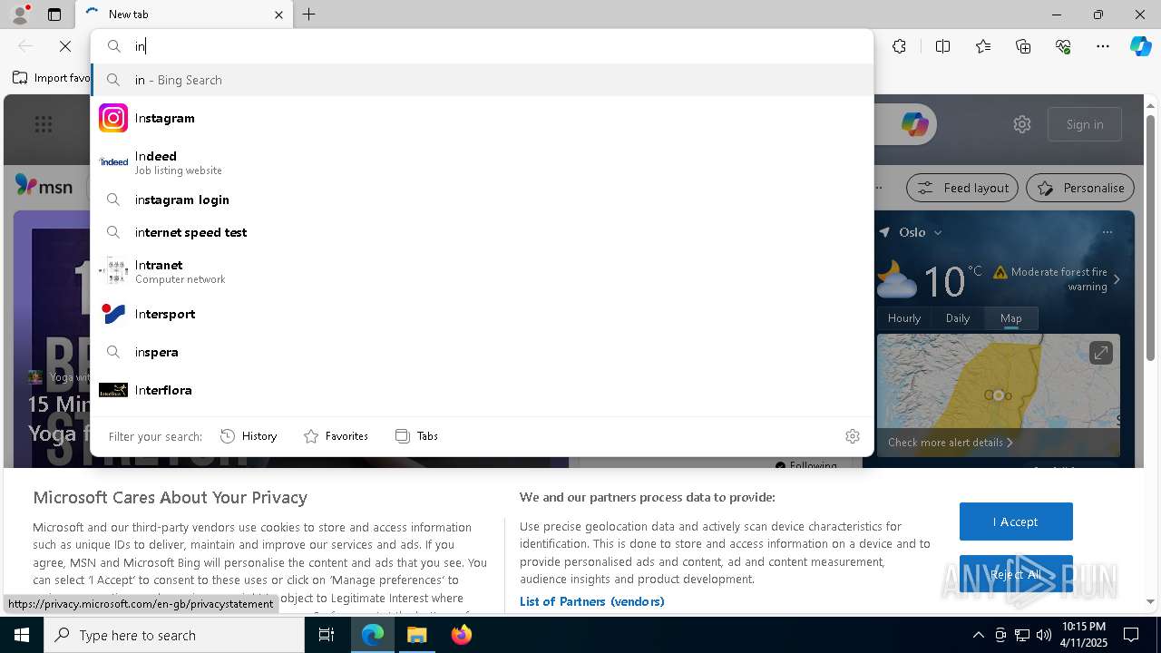The height and width of the screenshot is (653, 1161).
Task: Choose the Interflora suggestion
Action: (x=482, y=390)
